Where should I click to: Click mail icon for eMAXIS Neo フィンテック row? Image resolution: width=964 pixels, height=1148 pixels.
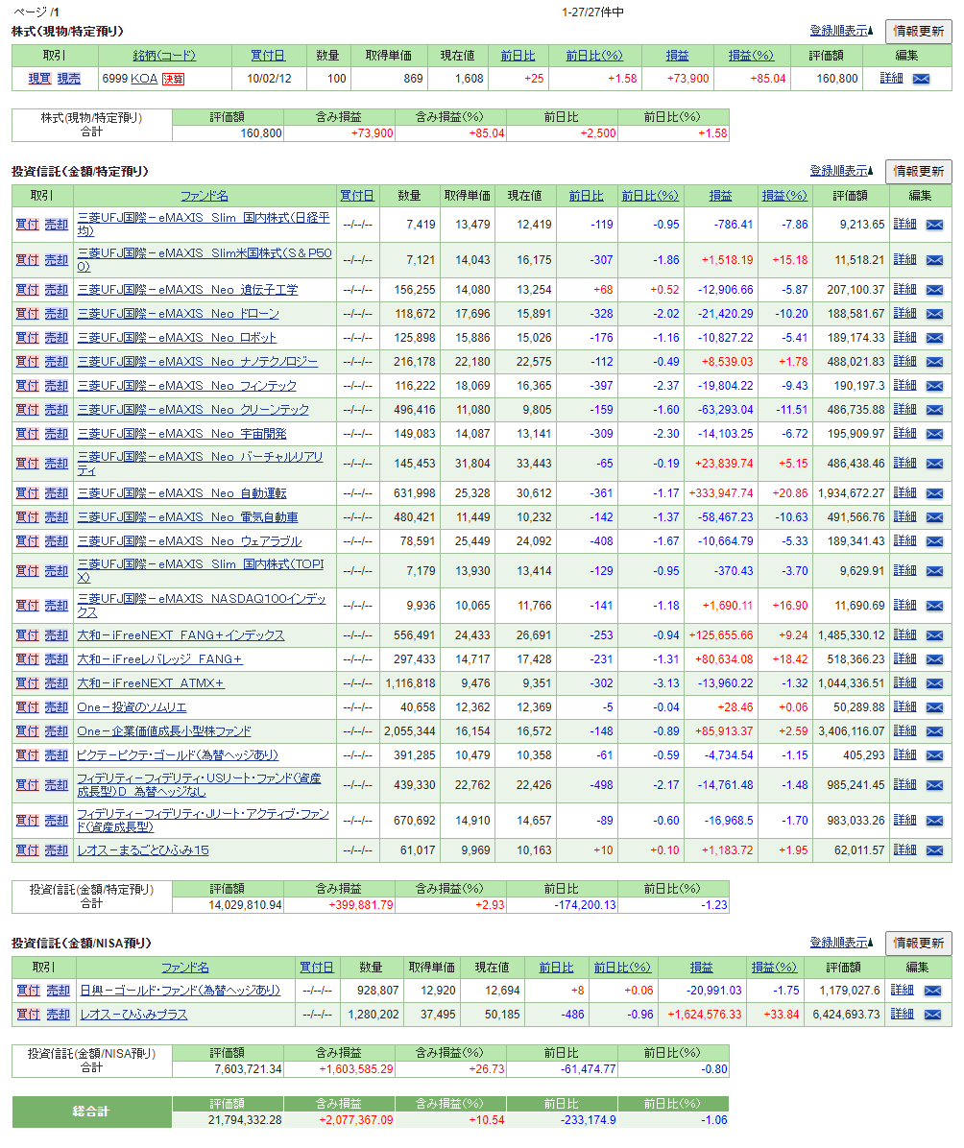point(934,386)
